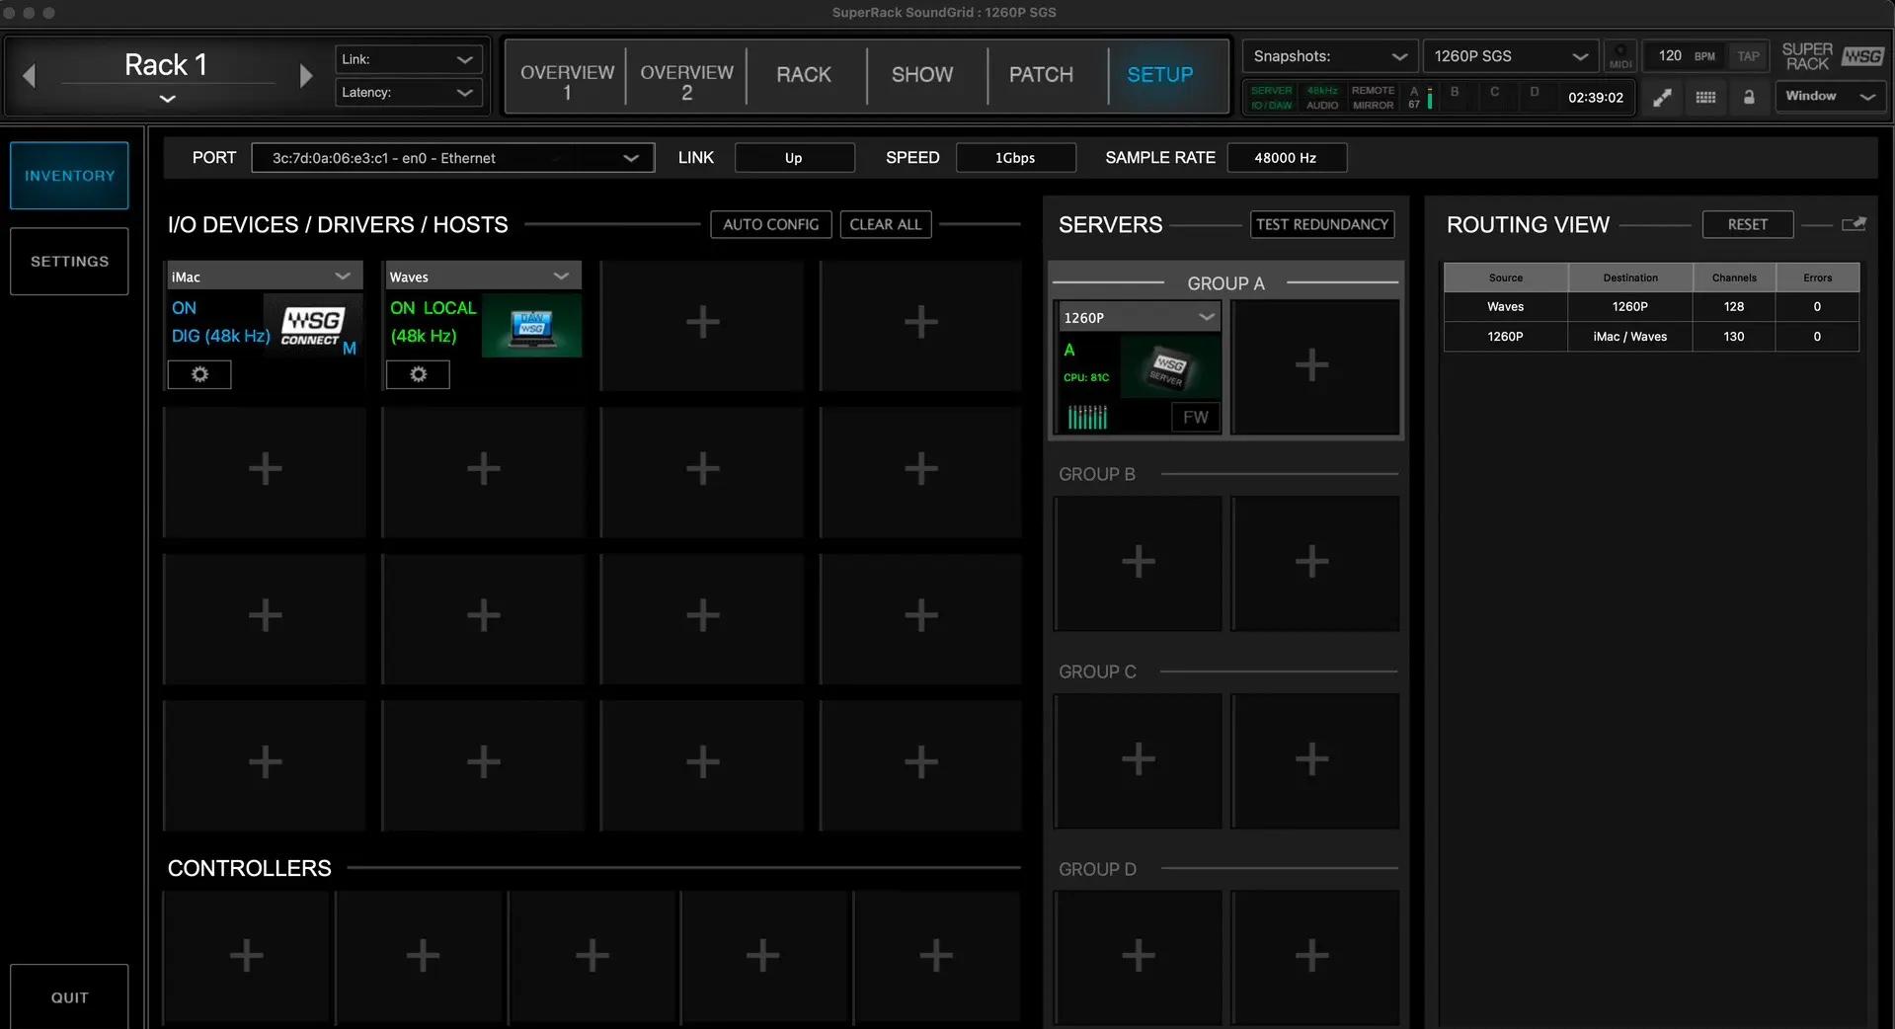Viewport: 1895px width, 1029px height.
Task: Click the Test Redundancy button
Action: (x=1322, y=224)
